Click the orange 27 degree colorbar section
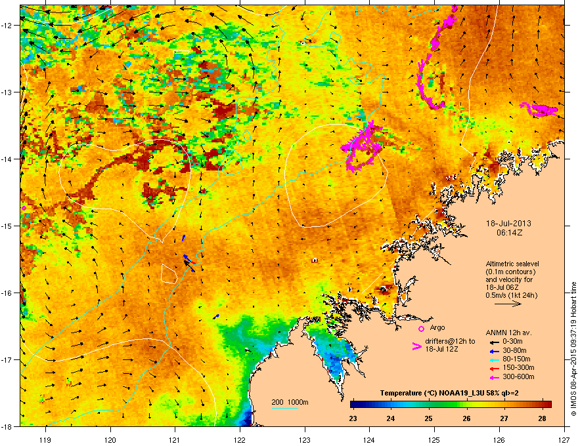The width and height of the screenshot is (578, 446). coord(504,405)
